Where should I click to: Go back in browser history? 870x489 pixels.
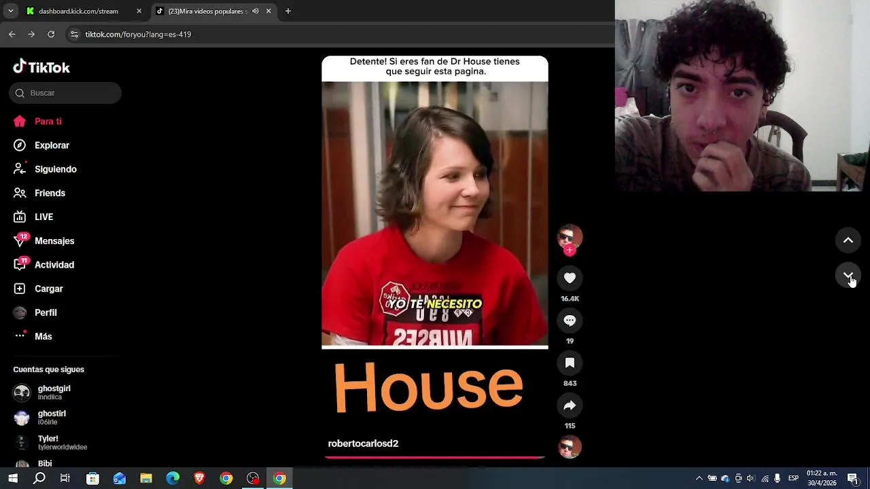(12, 34)
